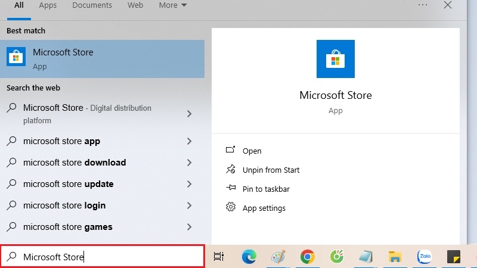Open Task View from the taskbar
Viewport: 477px width, 268px height.
(x=219, y=257)
